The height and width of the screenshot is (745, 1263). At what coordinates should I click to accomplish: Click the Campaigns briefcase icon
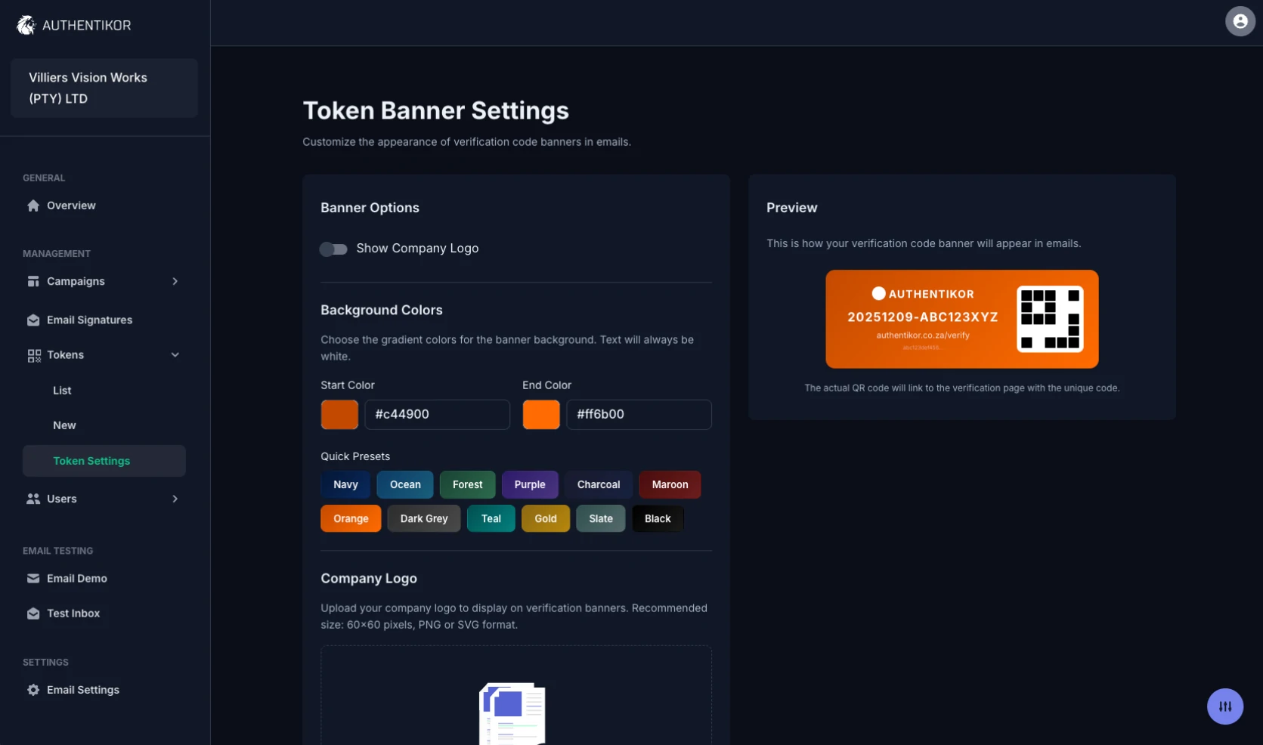[33, 281]
